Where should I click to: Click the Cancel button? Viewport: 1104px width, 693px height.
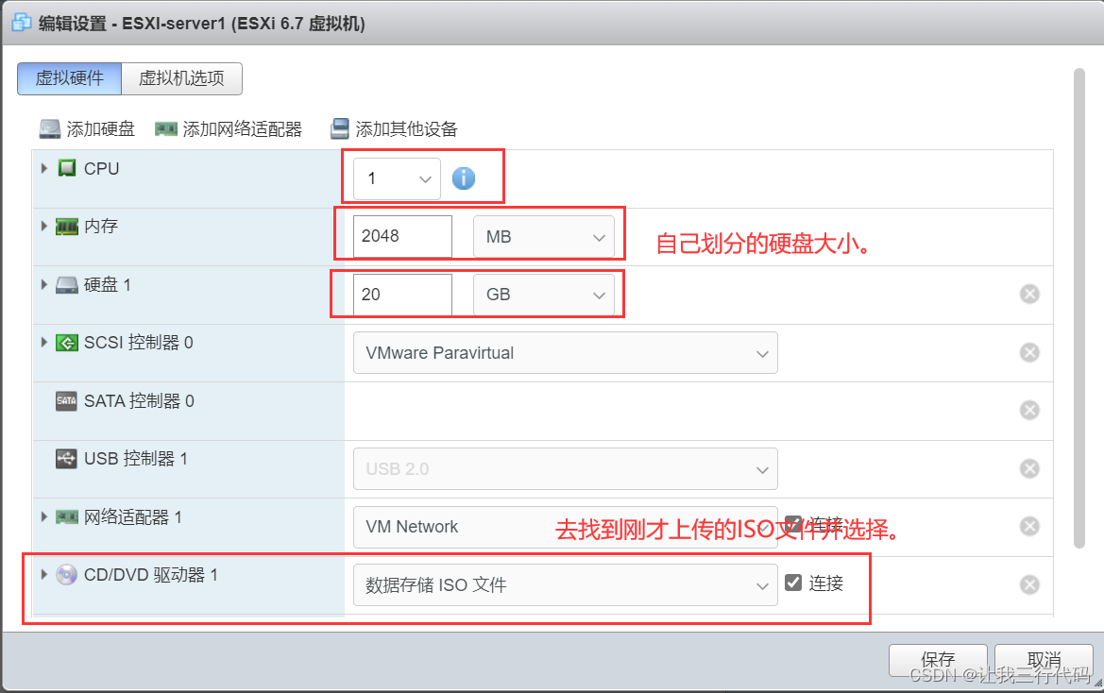[x=1044, y=660]
